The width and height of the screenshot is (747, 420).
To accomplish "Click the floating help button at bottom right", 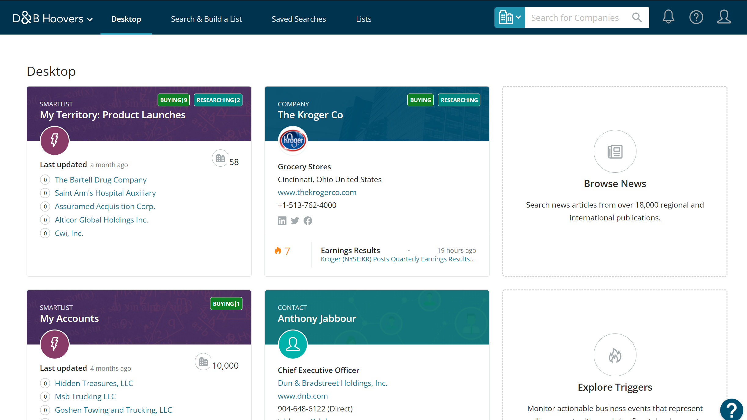I will pos(731,410).
